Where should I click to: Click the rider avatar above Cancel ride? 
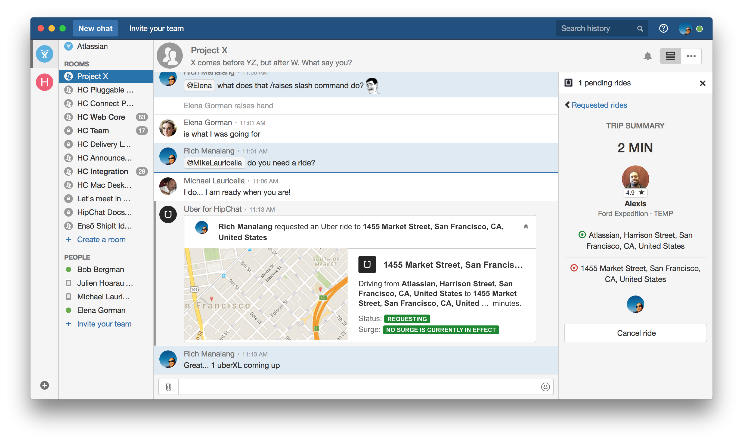click(635, 304)
